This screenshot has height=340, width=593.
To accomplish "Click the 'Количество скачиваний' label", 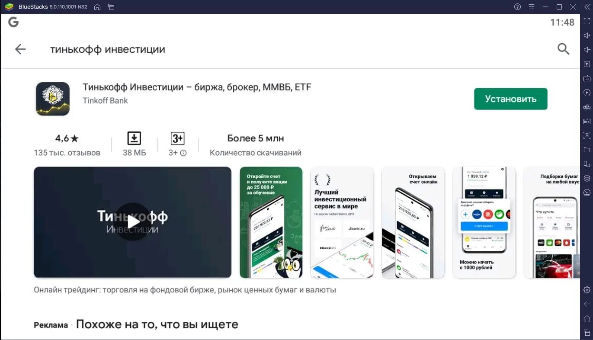I will 256,153.
